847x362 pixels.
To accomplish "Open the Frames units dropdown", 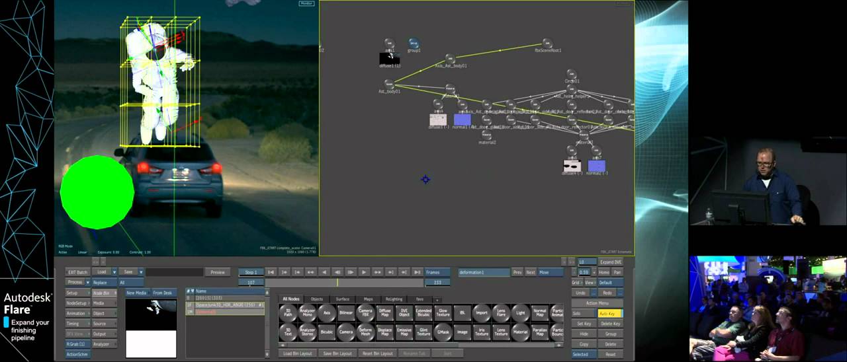I will click(x=437, y=272).
